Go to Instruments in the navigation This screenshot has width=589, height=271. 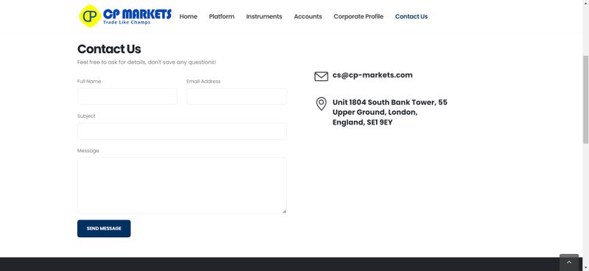coord(264,16)
